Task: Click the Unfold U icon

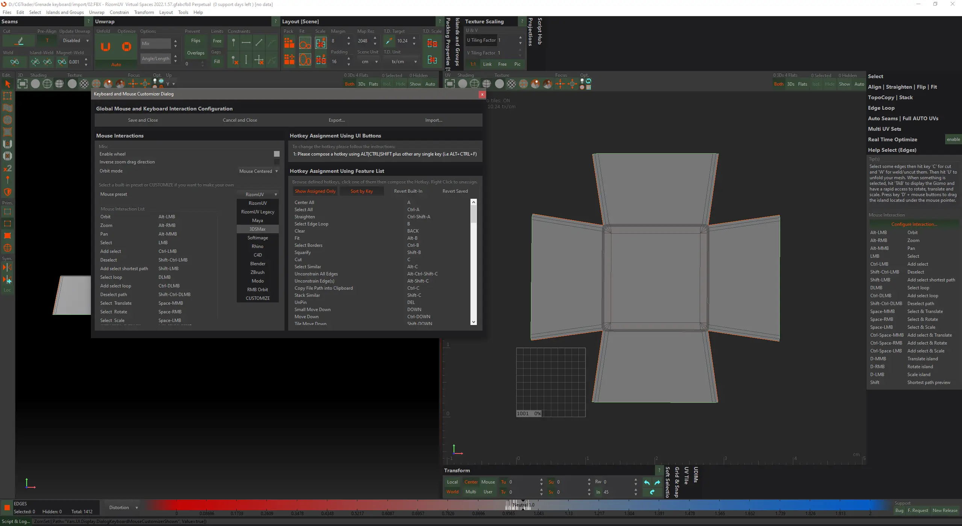Action: pyautogui.click(x=106, y=47)
